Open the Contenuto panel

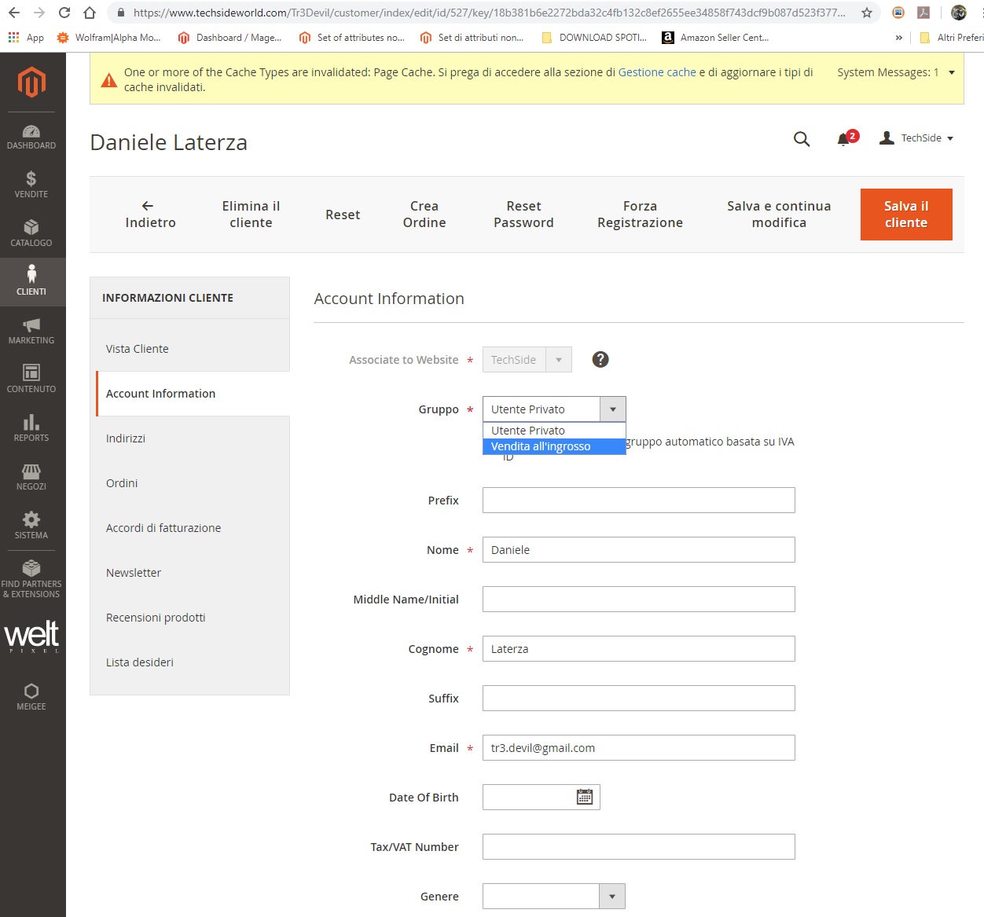point(31,379)
